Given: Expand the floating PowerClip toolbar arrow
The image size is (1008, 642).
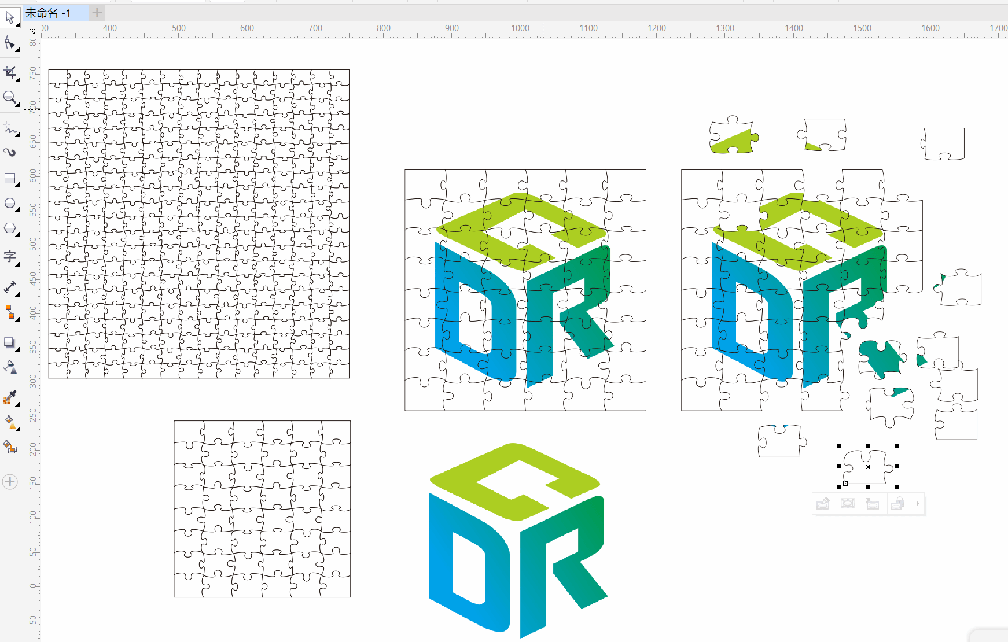Looking at the screenshot, I should 918,504.
